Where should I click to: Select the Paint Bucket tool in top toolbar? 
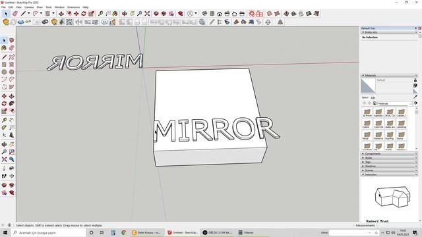pyautogui.click(x=115, y=13)
